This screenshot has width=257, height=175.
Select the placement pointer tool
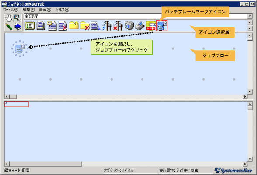(17, 18)
